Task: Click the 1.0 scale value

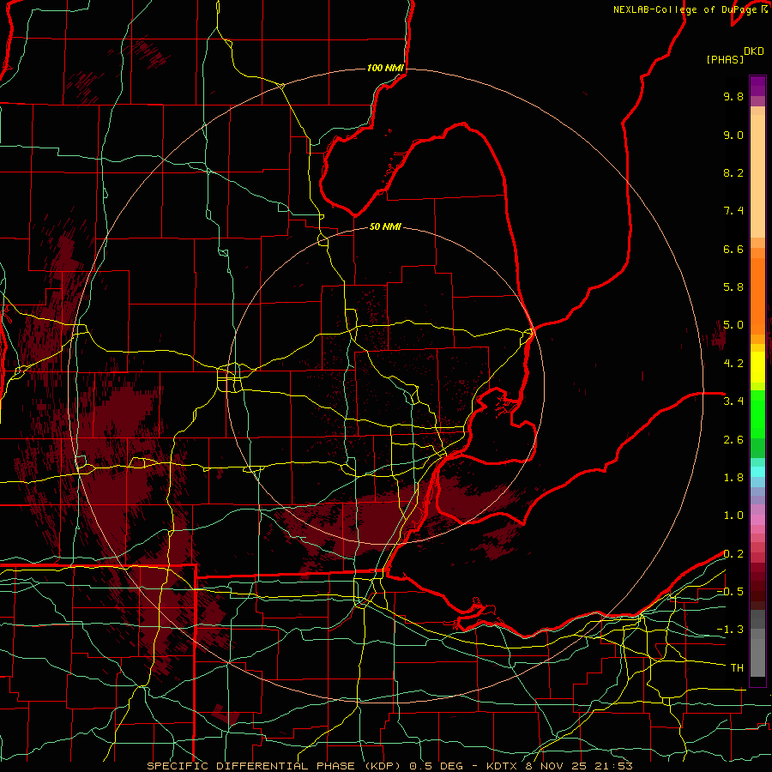Action: pyautogui.click(x=733, y=516)
